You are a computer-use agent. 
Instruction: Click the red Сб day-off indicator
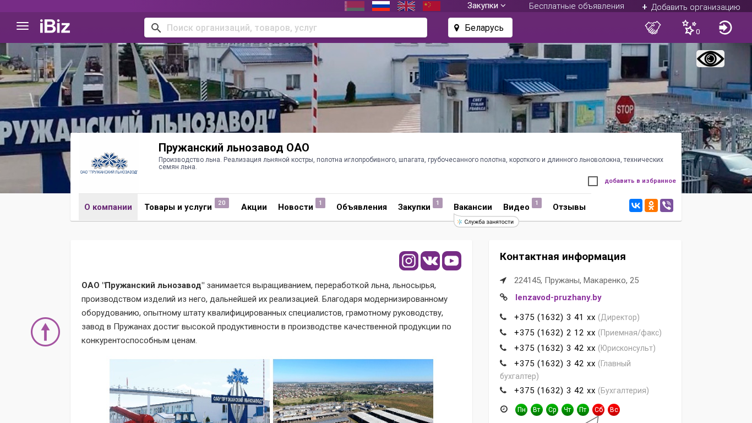[598, 410]
